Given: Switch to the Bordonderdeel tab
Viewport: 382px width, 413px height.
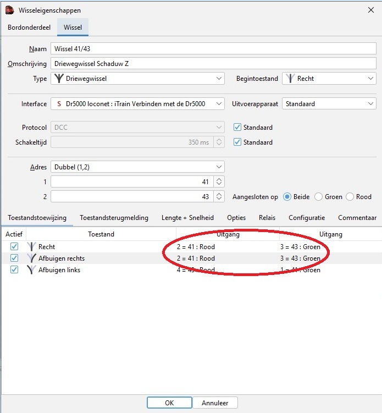Looking at the screenshot, I should pyautogui.click(x=28, y=27).
